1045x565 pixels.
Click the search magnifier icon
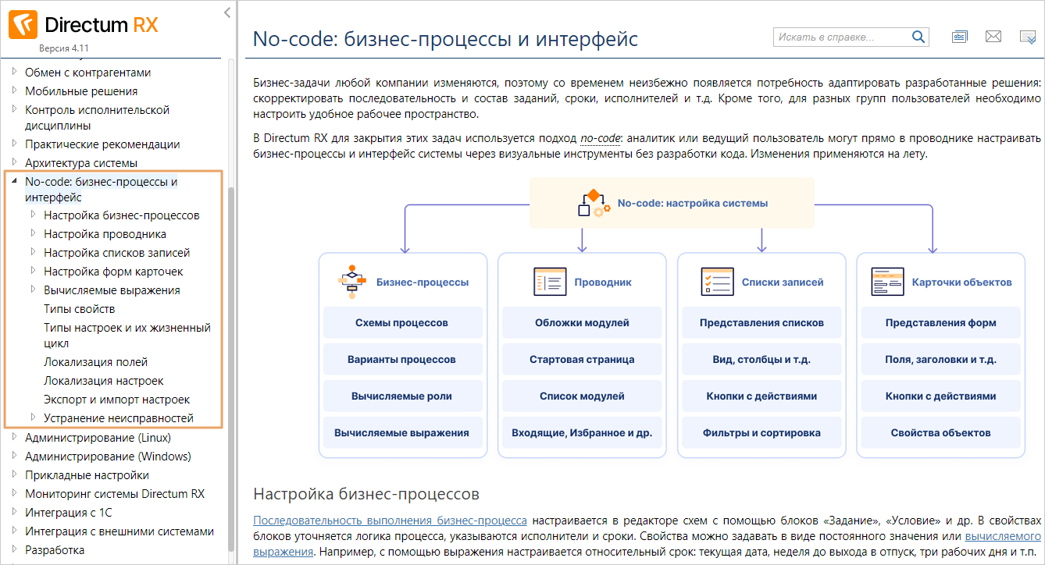coord(918,37)
